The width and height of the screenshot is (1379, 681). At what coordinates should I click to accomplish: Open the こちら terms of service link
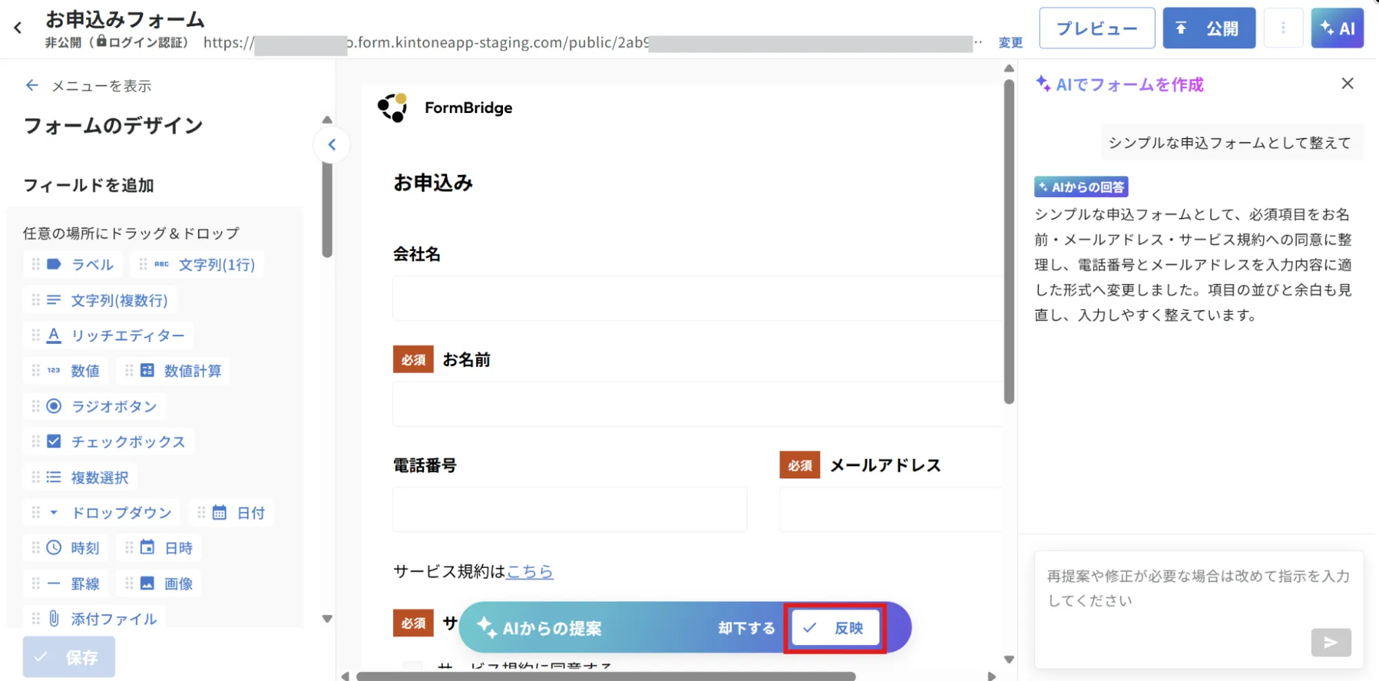coord(530,571)
